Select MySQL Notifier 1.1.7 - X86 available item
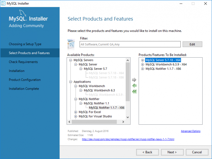The image size is (212, 159). point(107,108)
